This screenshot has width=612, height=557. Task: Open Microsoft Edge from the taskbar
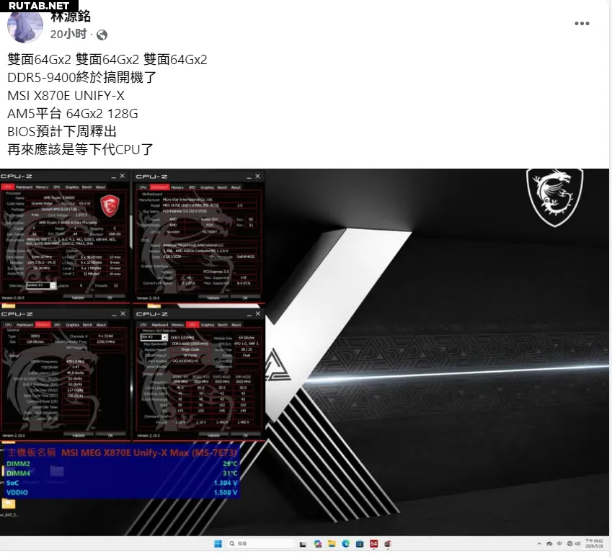click(347, 543)
